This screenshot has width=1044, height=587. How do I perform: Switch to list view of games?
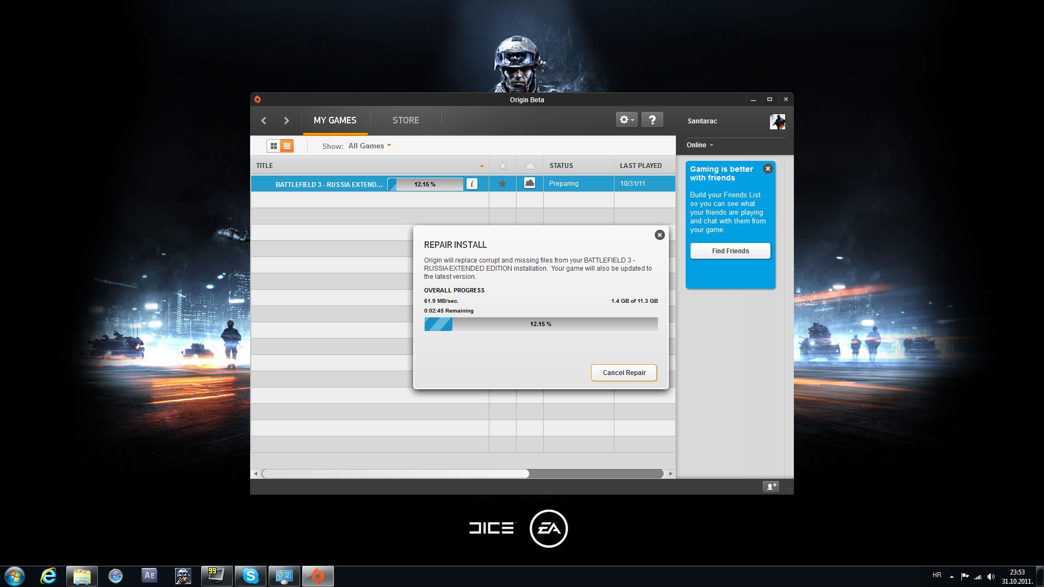tap(287, 146)
